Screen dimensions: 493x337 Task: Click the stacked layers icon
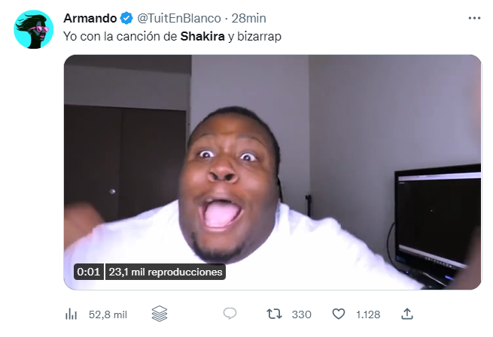[160, 314]
